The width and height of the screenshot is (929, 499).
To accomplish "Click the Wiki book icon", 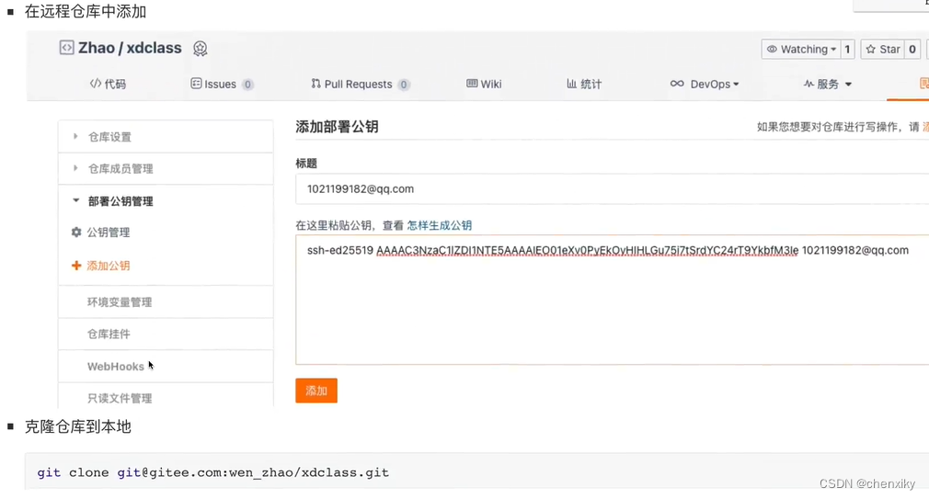I will click(x=472, y=84).
